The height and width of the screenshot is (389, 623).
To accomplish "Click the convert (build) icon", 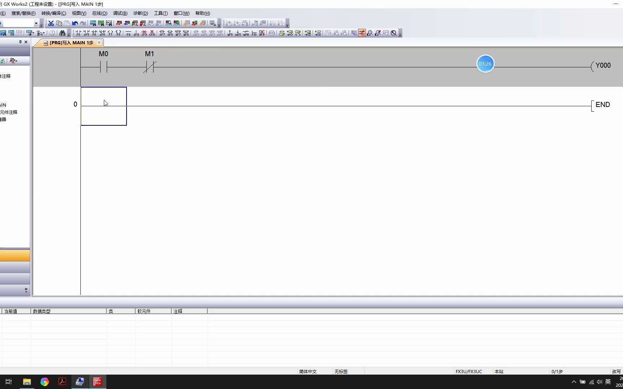I will 186,23.
